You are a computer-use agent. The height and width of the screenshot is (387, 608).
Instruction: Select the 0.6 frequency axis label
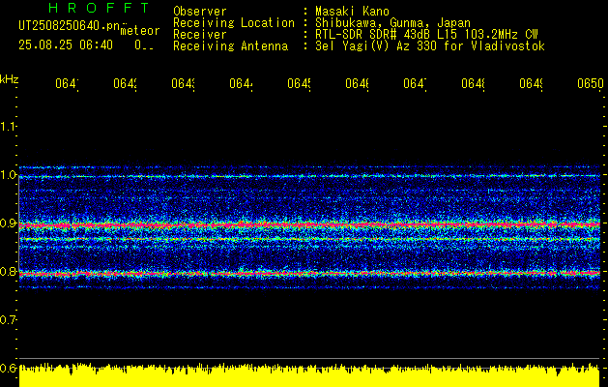(8, 368)
